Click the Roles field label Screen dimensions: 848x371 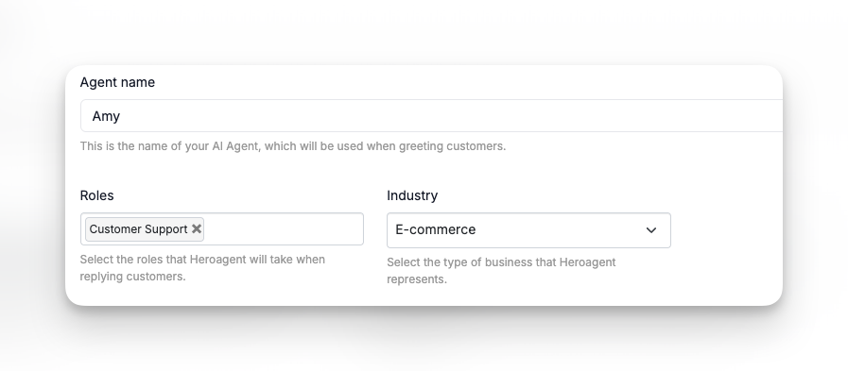96,195
